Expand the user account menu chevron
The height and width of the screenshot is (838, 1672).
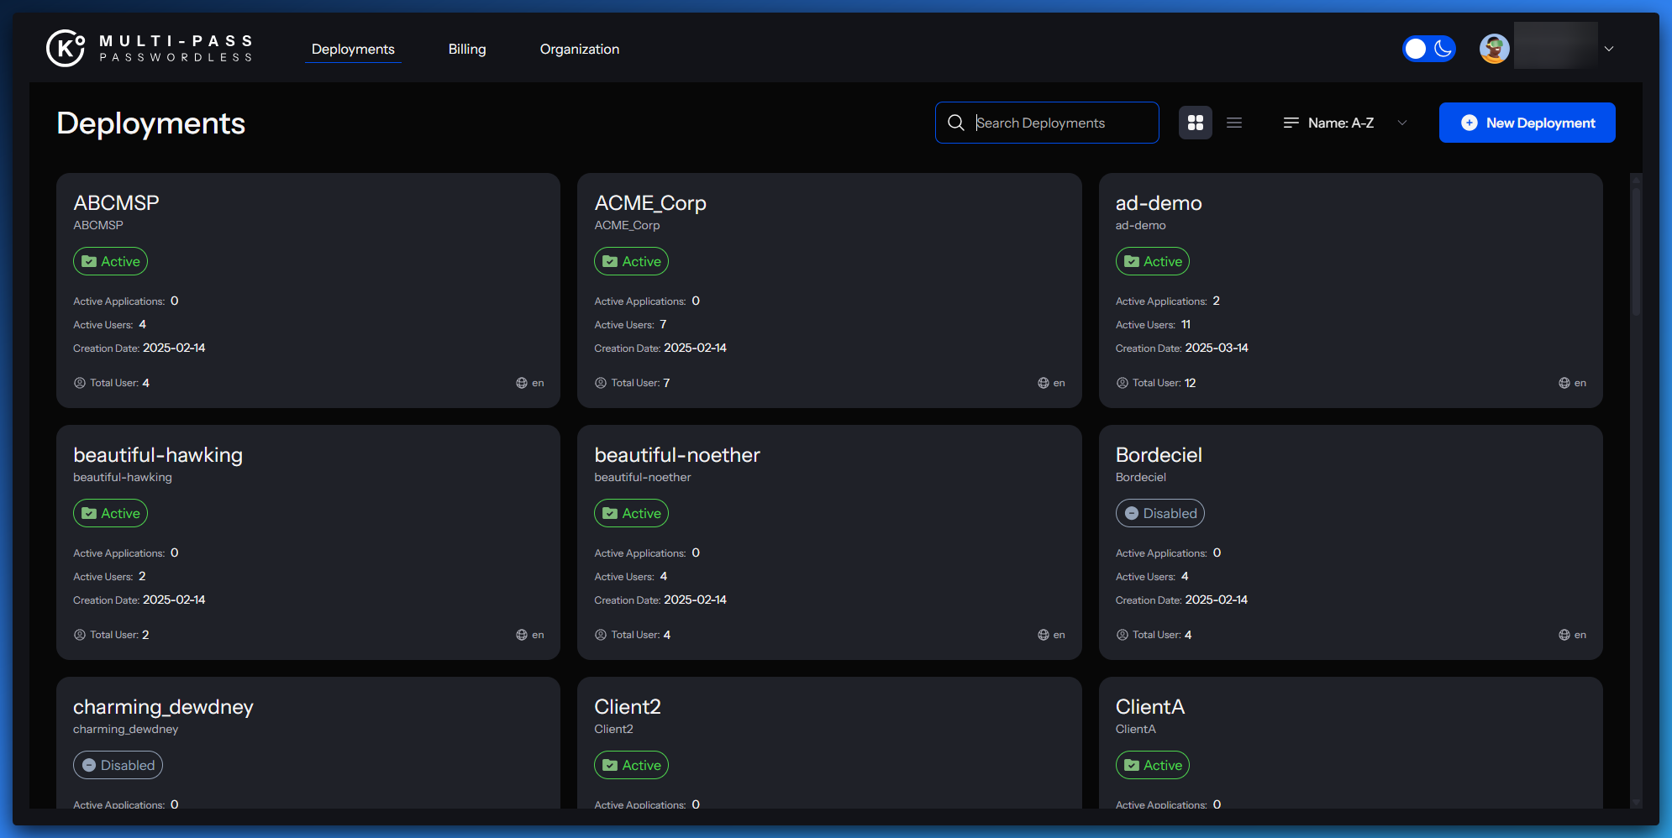point(1609,49)
